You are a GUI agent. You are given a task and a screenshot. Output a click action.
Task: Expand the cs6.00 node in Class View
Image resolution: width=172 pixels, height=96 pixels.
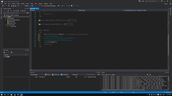click(3, 57)
